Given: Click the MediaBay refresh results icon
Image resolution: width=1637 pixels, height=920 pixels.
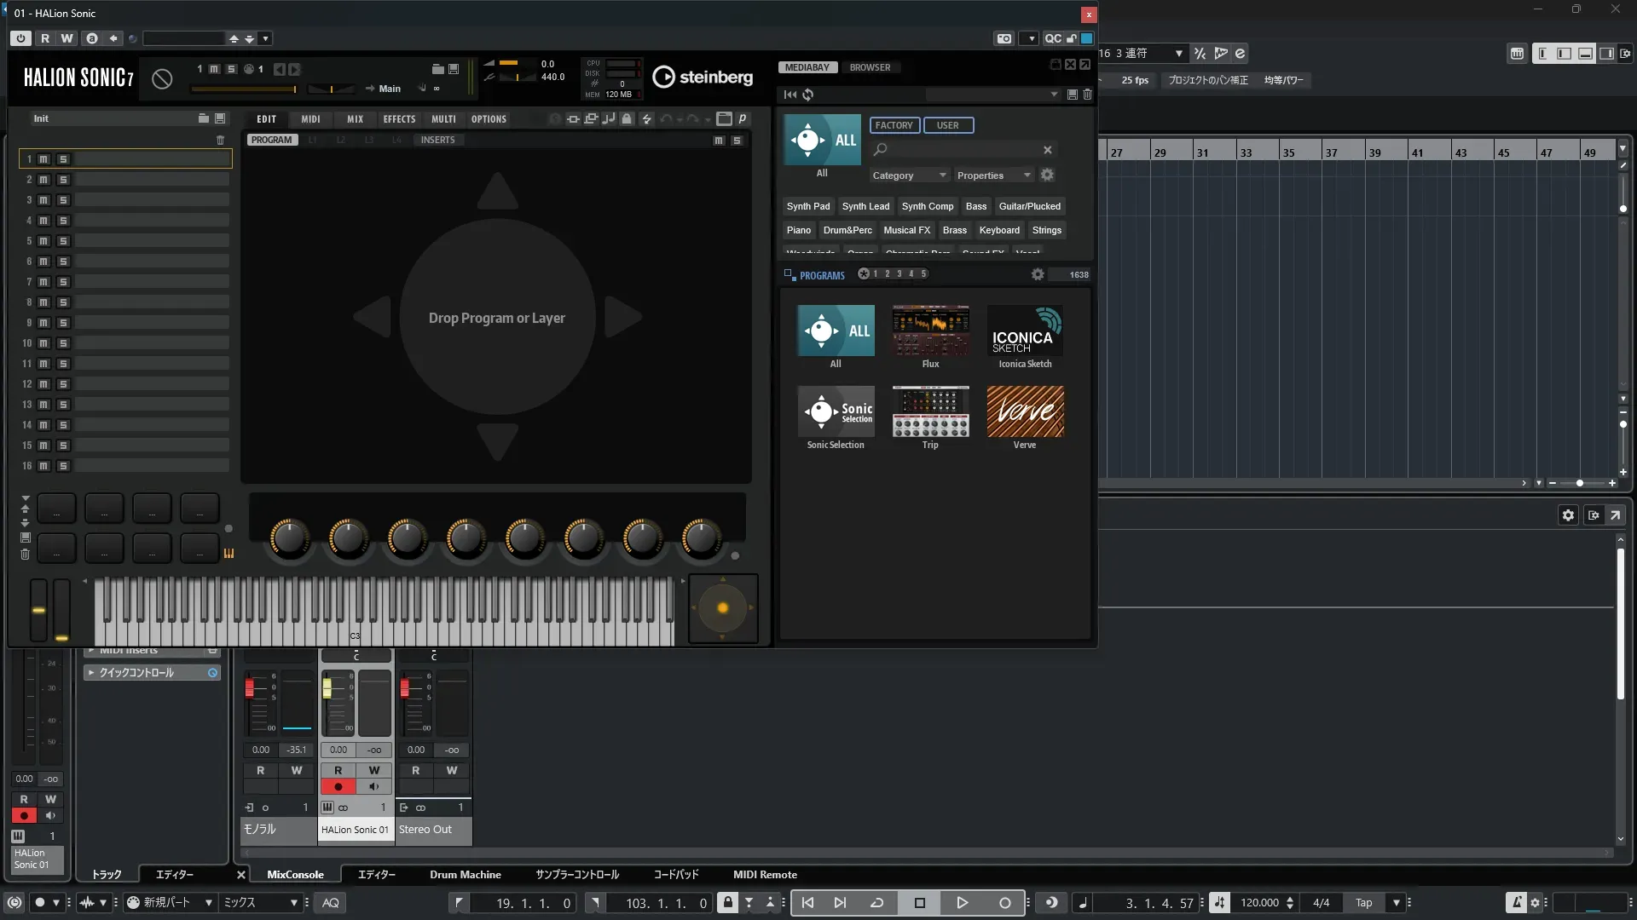Looking at the screenshot, I should tap(807, 95).
